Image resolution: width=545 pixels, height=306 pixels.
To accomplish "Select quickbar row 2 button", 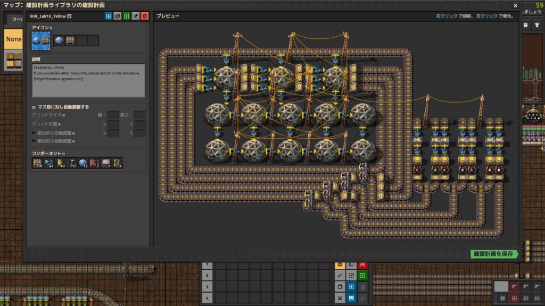I will pyautogui.click(x=207, y=276).
